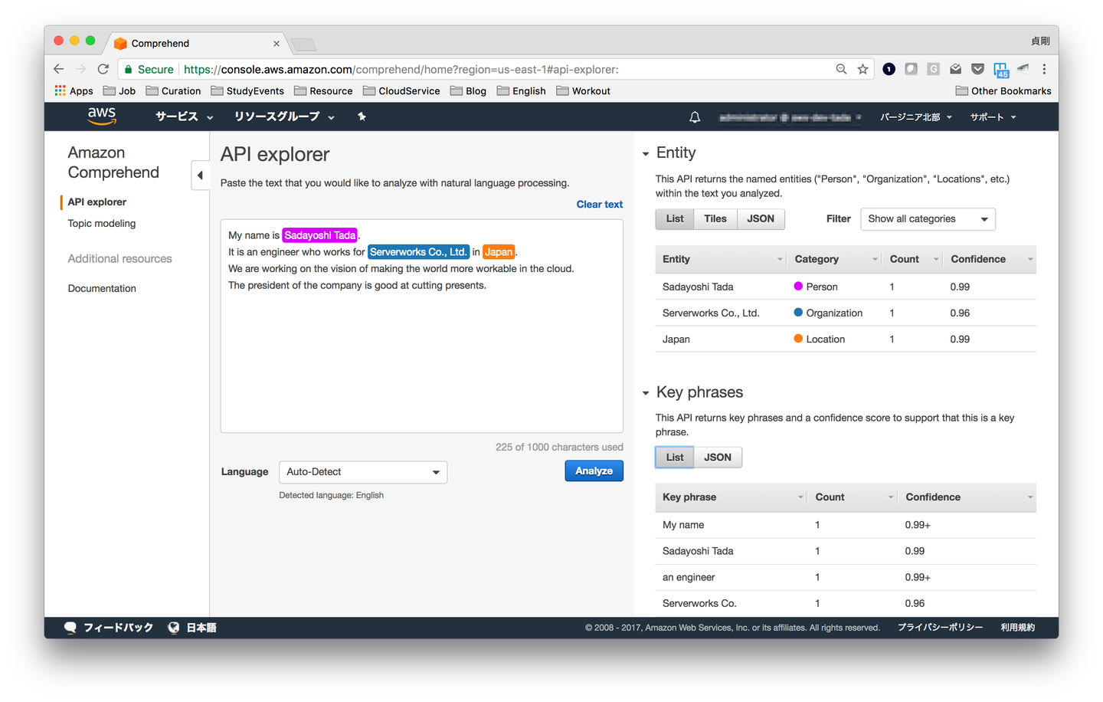
Task: Open the Other Bookmarks folder
Action: (x=1003, y=90)
